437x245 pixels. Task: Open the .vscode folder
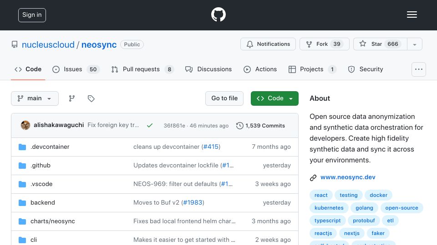click(x=41, y=184)
